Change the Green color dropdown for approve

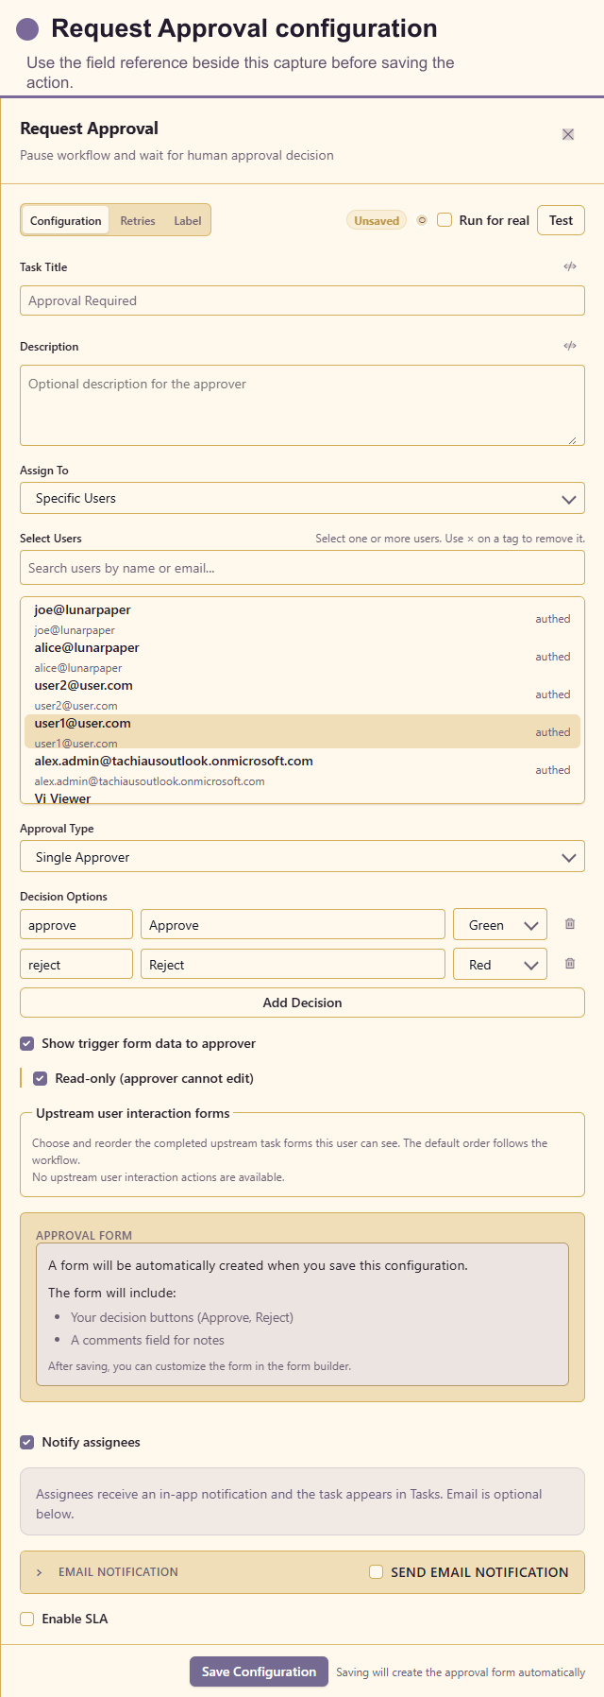(500, 925)
